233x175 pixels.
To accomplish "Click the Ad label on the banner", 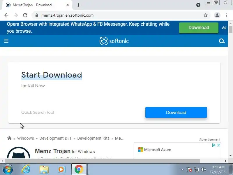I will [x=224, y=28].
